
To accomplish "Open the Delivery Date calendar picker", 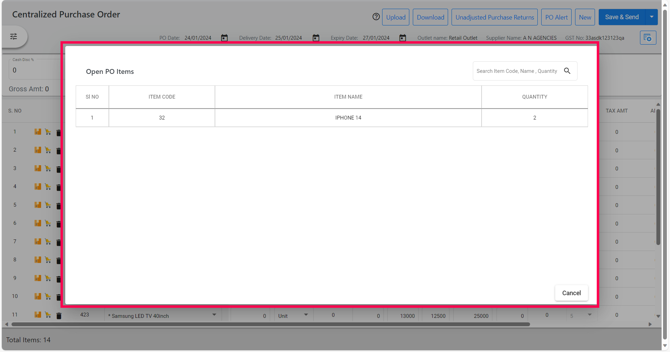I will click(316, 38).
